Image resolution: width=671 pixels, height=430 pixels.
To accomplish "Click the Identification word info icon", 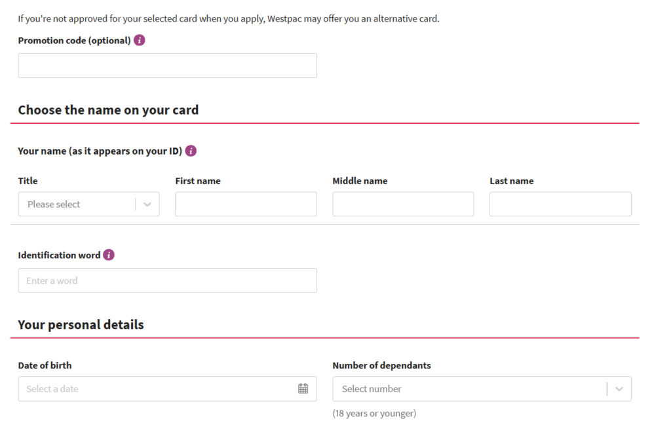I will pyautogui.click(x=109, y=255).
